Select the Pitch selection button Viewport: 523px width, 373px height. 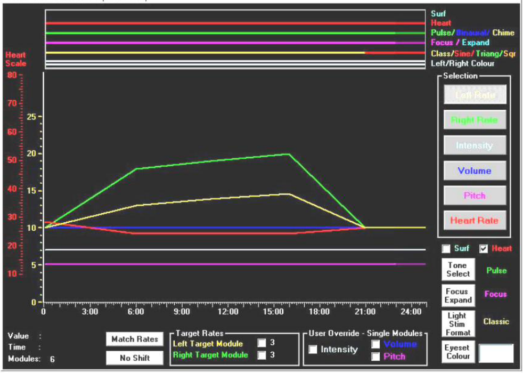(475, 195)
